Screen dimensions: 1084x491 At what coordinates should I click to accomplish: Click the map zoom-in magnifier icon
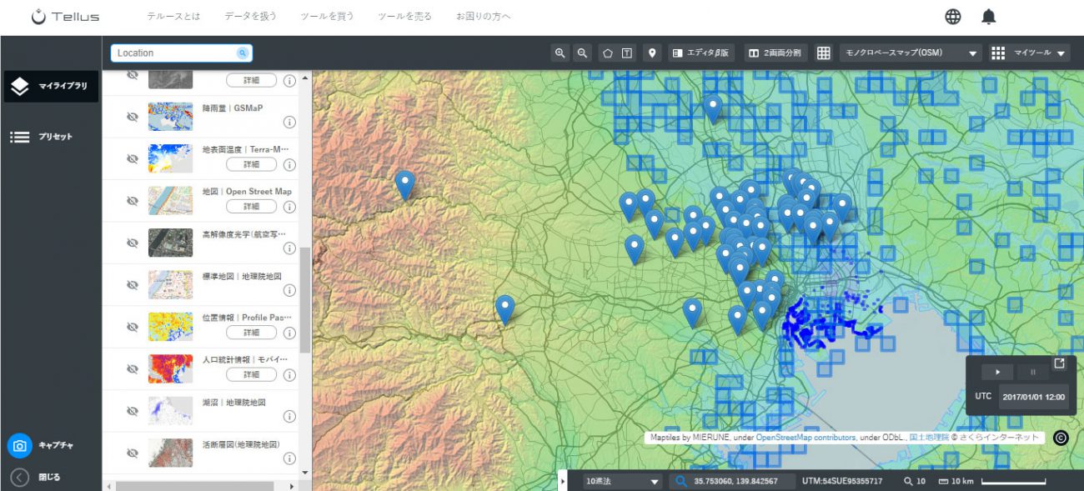coord(560,53)
